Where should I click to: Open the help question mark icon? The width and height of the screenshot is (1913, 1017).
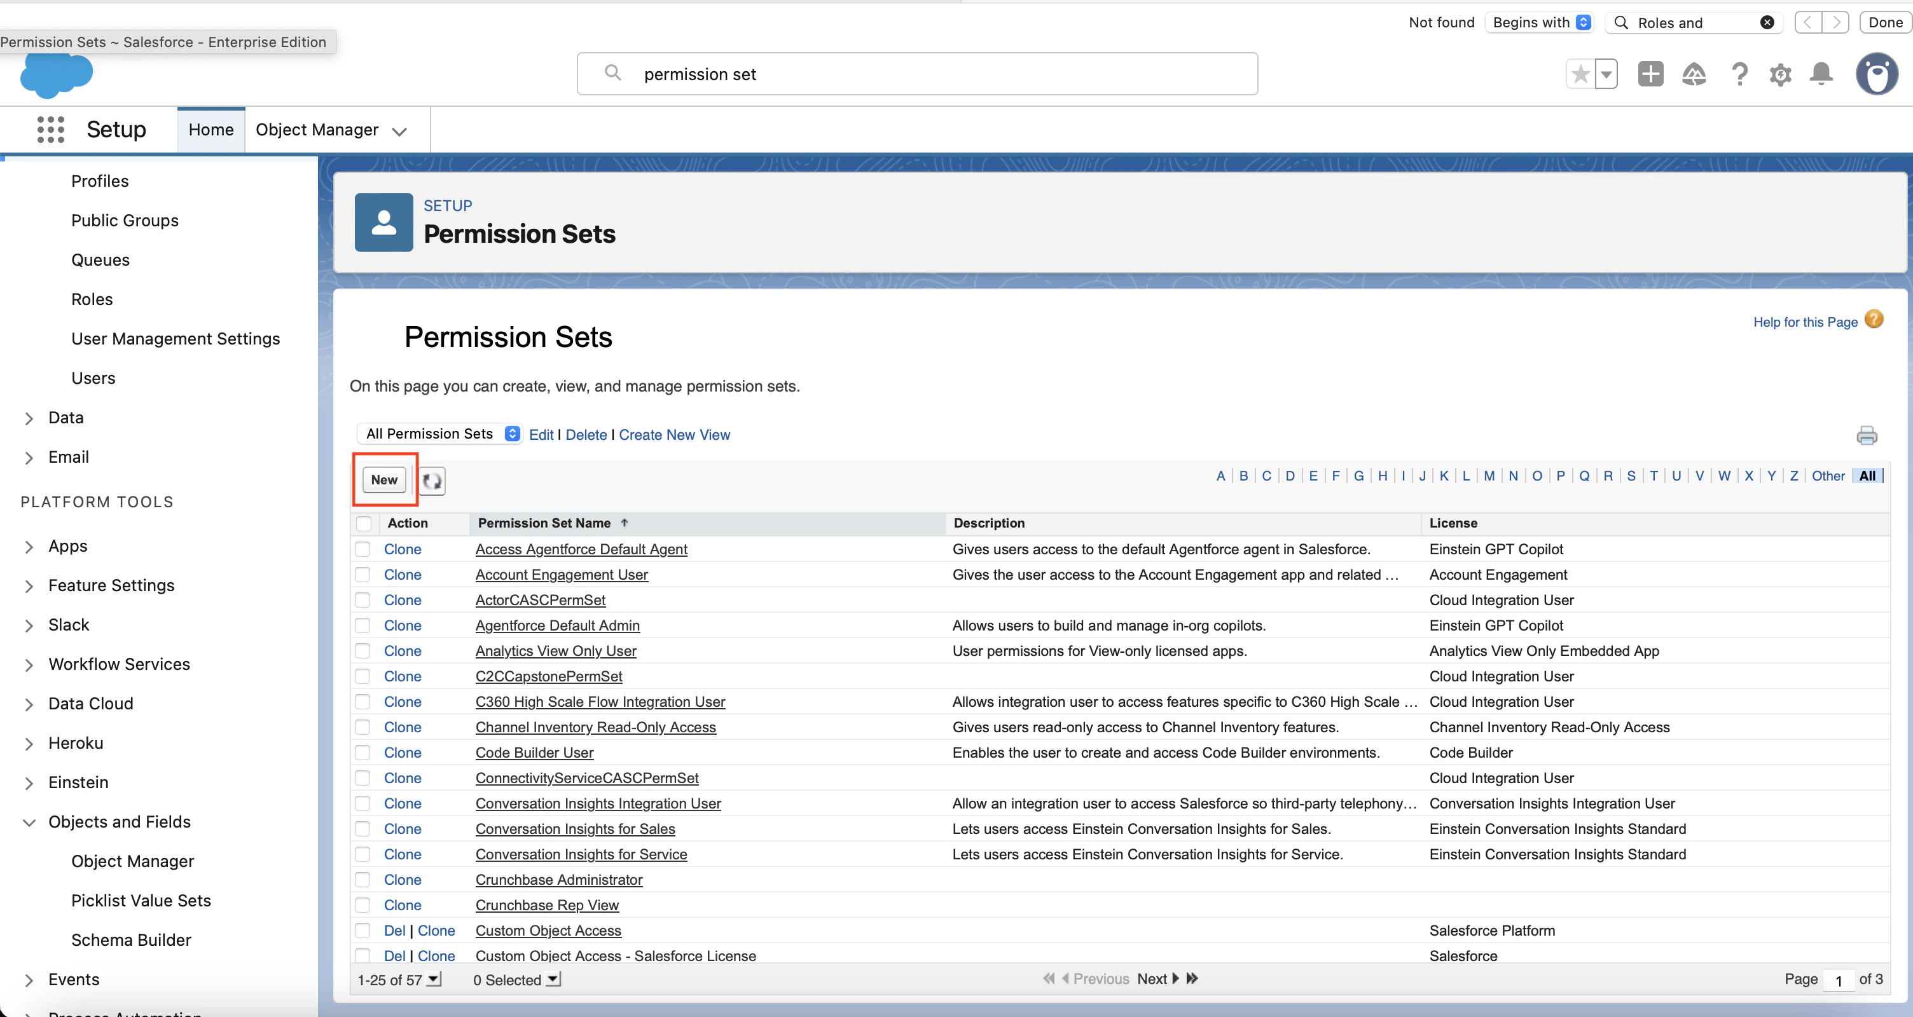(x=1739, y=74)
